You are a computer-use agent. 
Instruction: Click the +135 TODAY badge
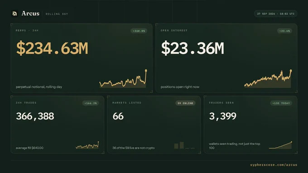tap(281, 103)
